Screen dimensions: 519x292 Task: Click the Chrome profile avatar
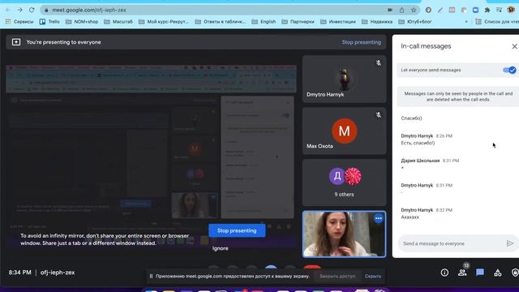coord(511,10)
